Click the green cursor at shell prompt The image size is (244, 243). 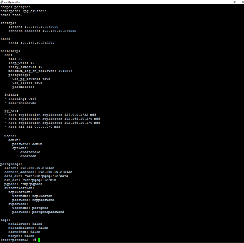click(x=39, y=240)
